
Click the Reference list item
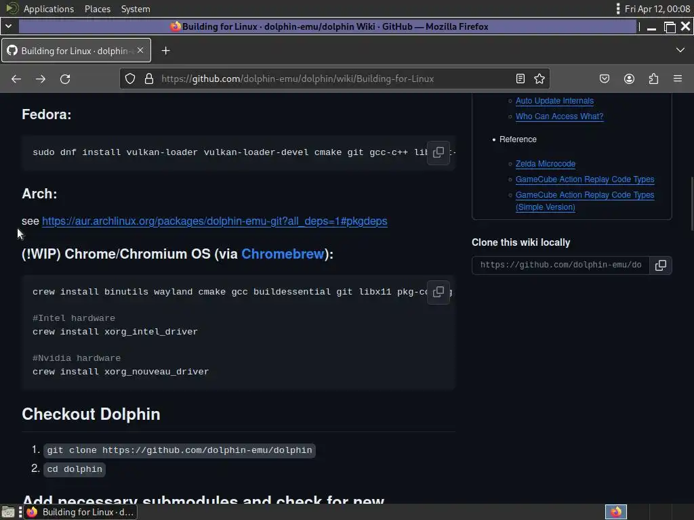(x=518, y=139)
